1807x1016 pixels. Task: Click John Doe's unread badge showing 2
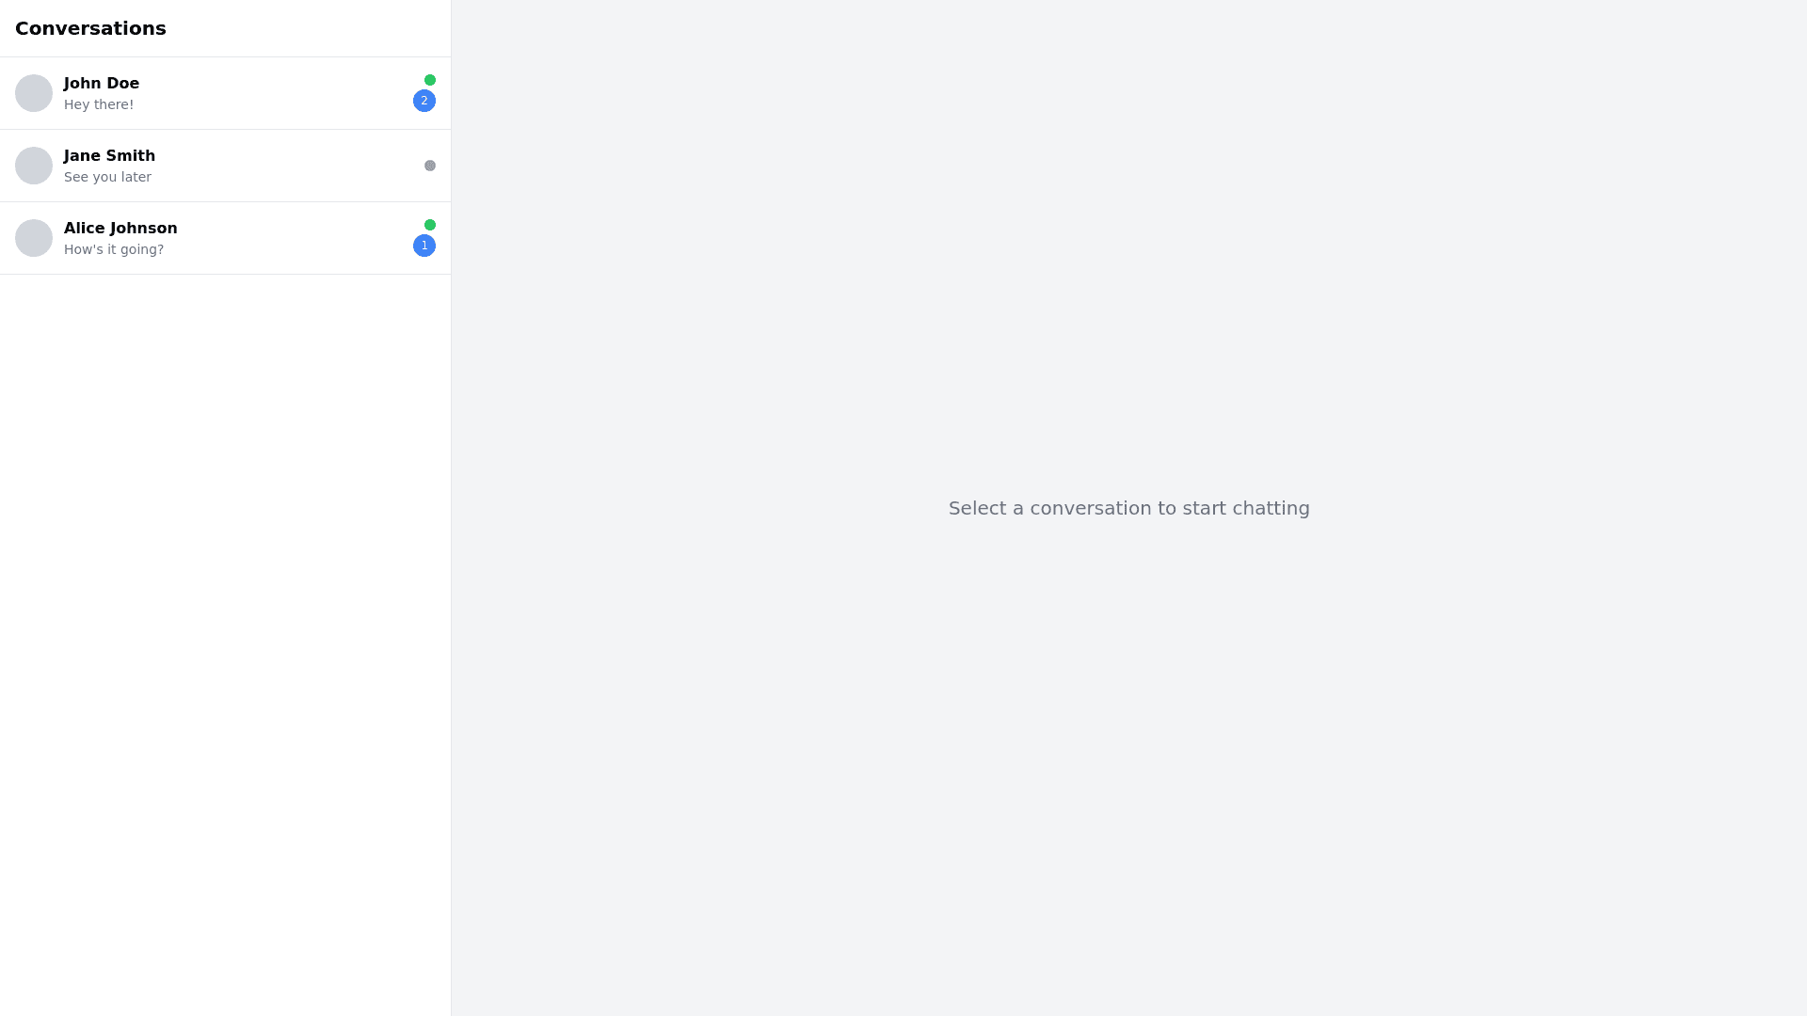click(x=424, y=101)
